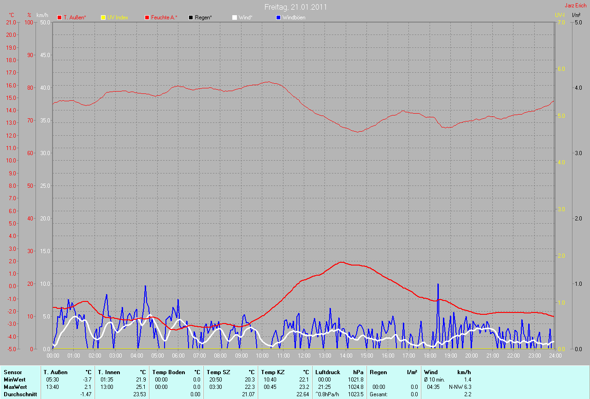590x399 pixels.
Task: Click the 'Gesamt:' rain total label
Action: coord(378,394)
